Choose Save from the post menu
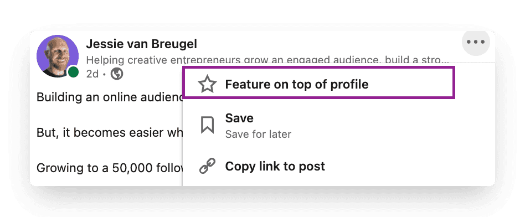Viewport: 525px width, 217px height. point(339,125)
